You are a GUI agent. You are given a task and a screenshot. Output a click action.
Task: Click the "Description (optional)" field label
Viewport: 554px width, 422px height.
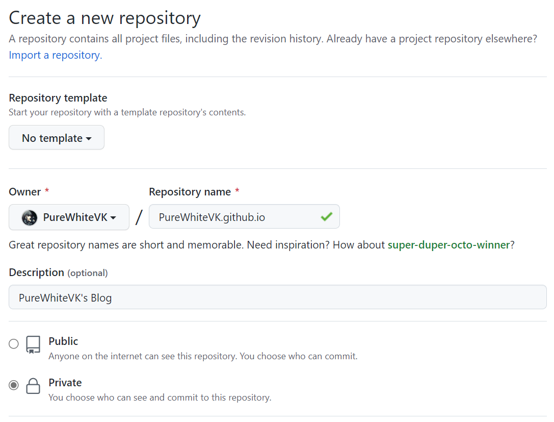(x=58, y=272)
